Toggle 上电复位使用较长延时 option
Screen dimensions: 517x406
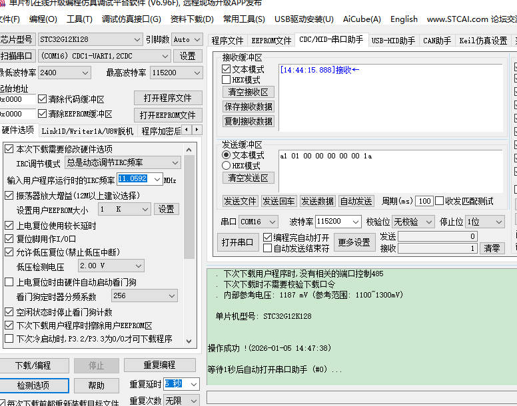pyautogui.click(x=9, y=226)
